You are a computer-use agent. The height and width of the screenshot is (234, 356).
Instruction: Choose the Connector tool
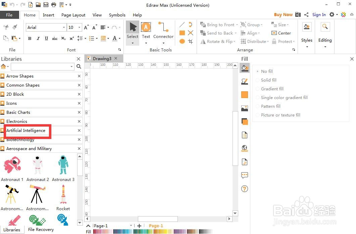[x=163, y=33]
